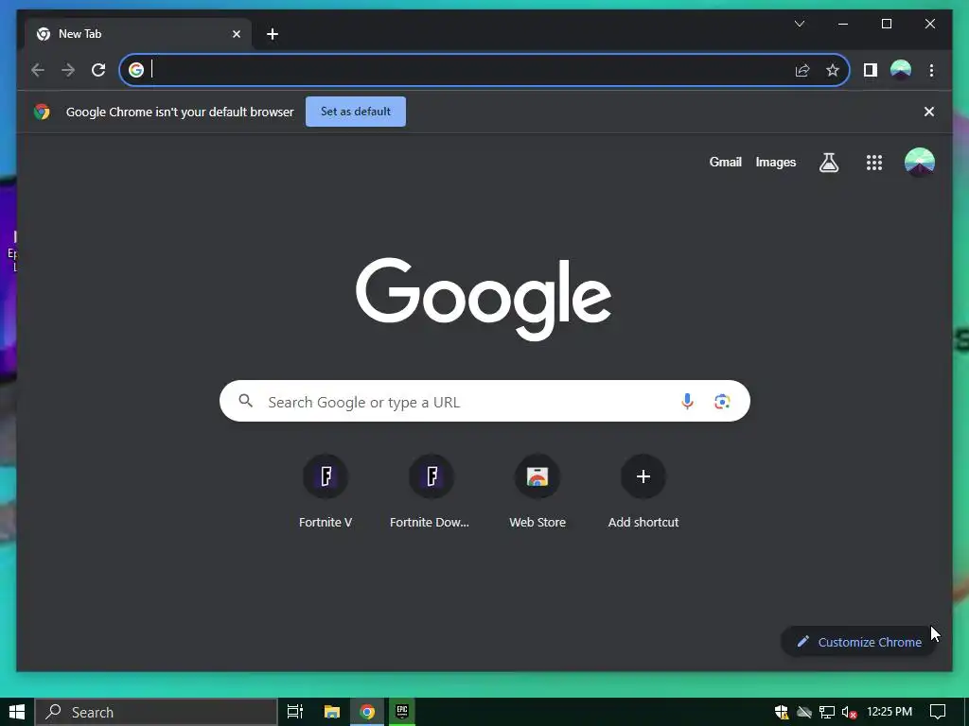
Task: Click Chrome icon on taskbar
Action: (367, 712)
